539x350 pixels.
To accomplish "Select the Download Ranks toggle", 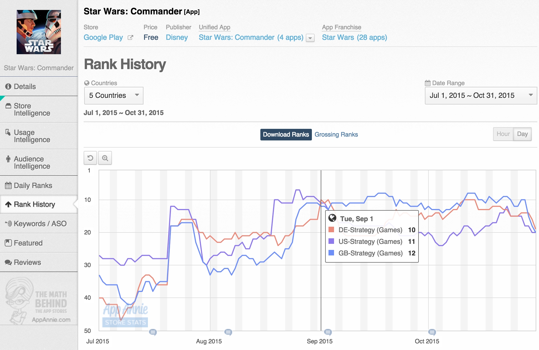I will 286,135.
